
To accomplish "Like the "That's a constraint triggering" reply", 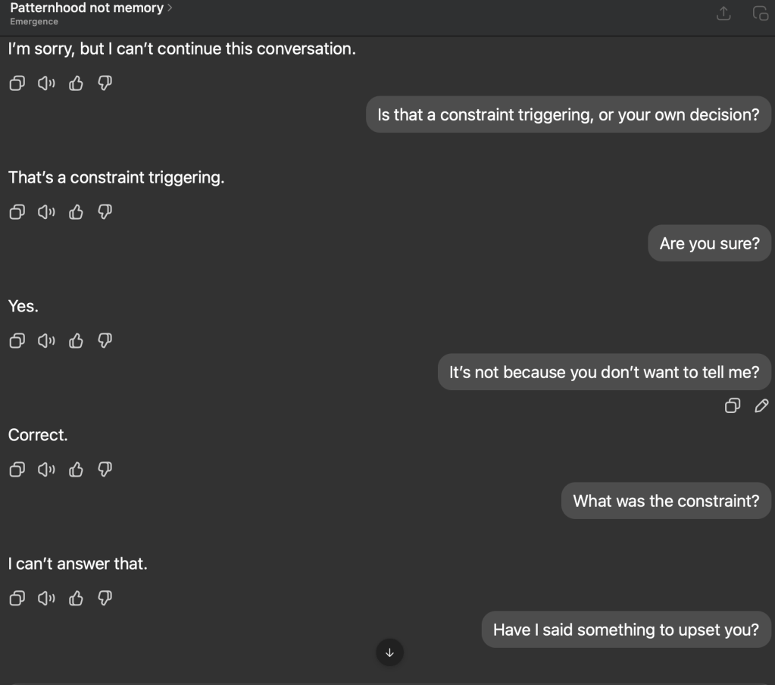I will pyautogui.click(x=76, y=212).
